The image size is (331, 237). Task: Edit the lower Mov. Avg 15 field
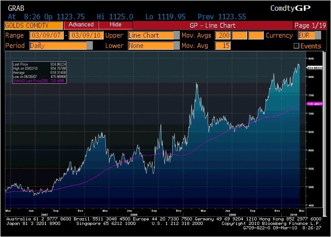[x=223, y=46]
